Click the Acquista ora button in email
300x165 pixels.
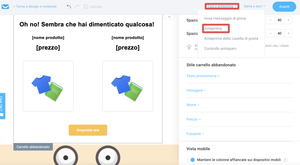(88, 130)
